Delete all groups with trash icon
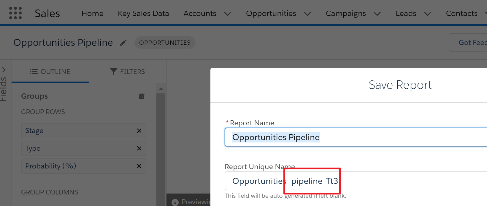 (142, 96)
